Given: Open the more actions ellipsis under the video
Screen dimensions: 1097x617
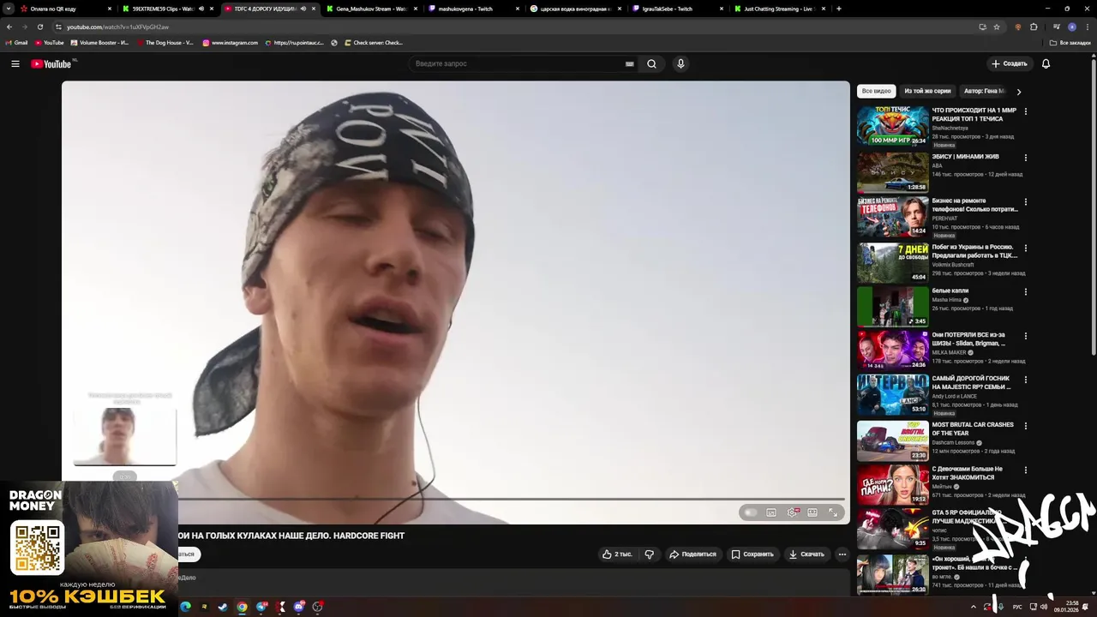Looking at the screenshot, I should 842,554.
